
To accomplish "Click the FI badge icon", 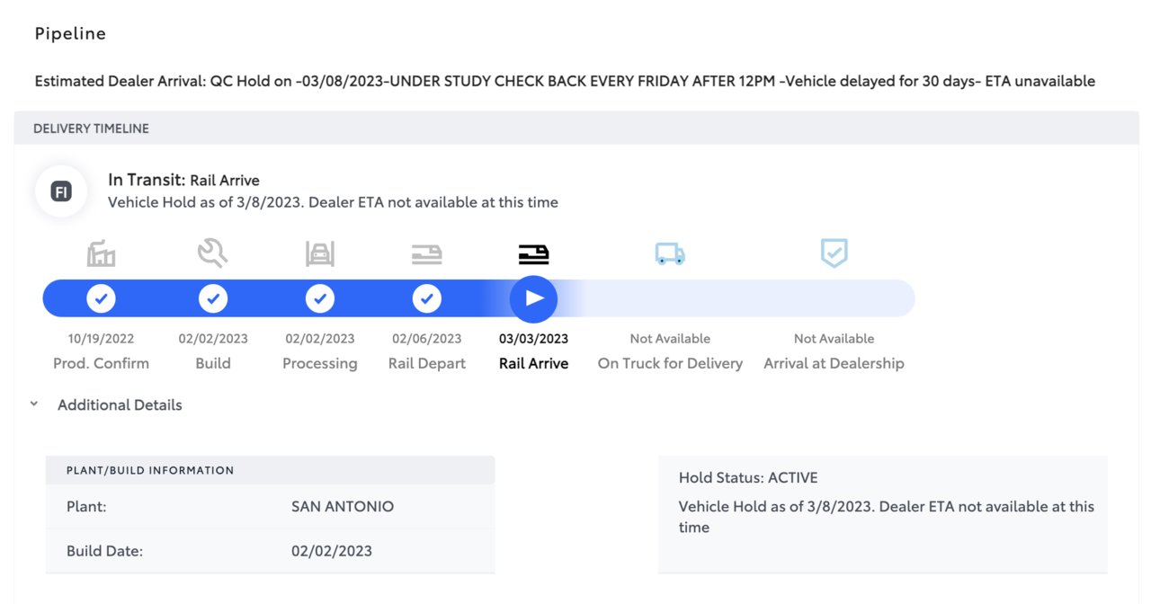I will (61, 191).
